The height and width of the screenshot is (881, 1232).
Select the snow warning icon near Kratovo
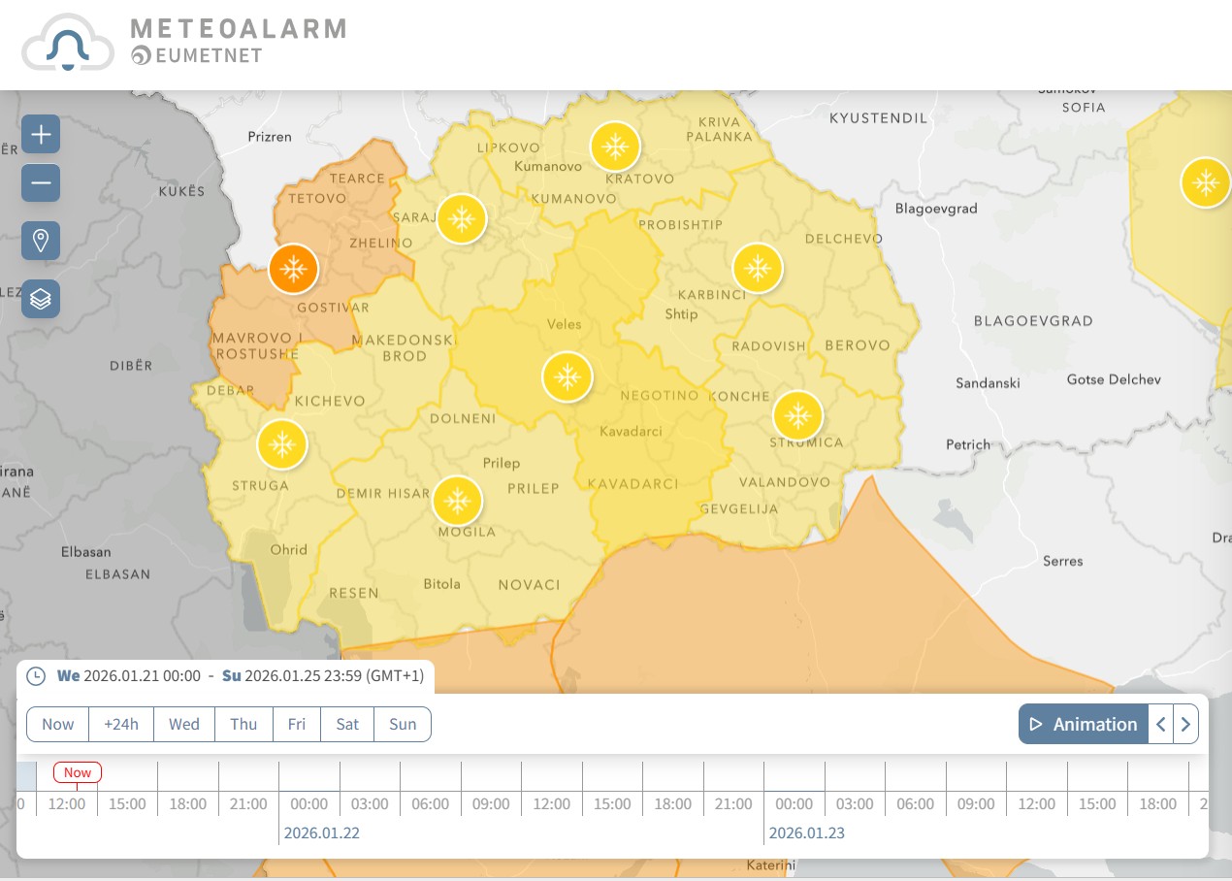tap(615, 147)
